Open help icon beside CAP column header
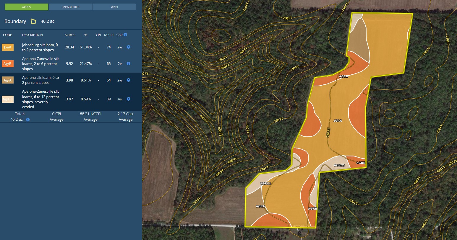The width and height of the screenshot is (457, 240). [x=125, y=35]
